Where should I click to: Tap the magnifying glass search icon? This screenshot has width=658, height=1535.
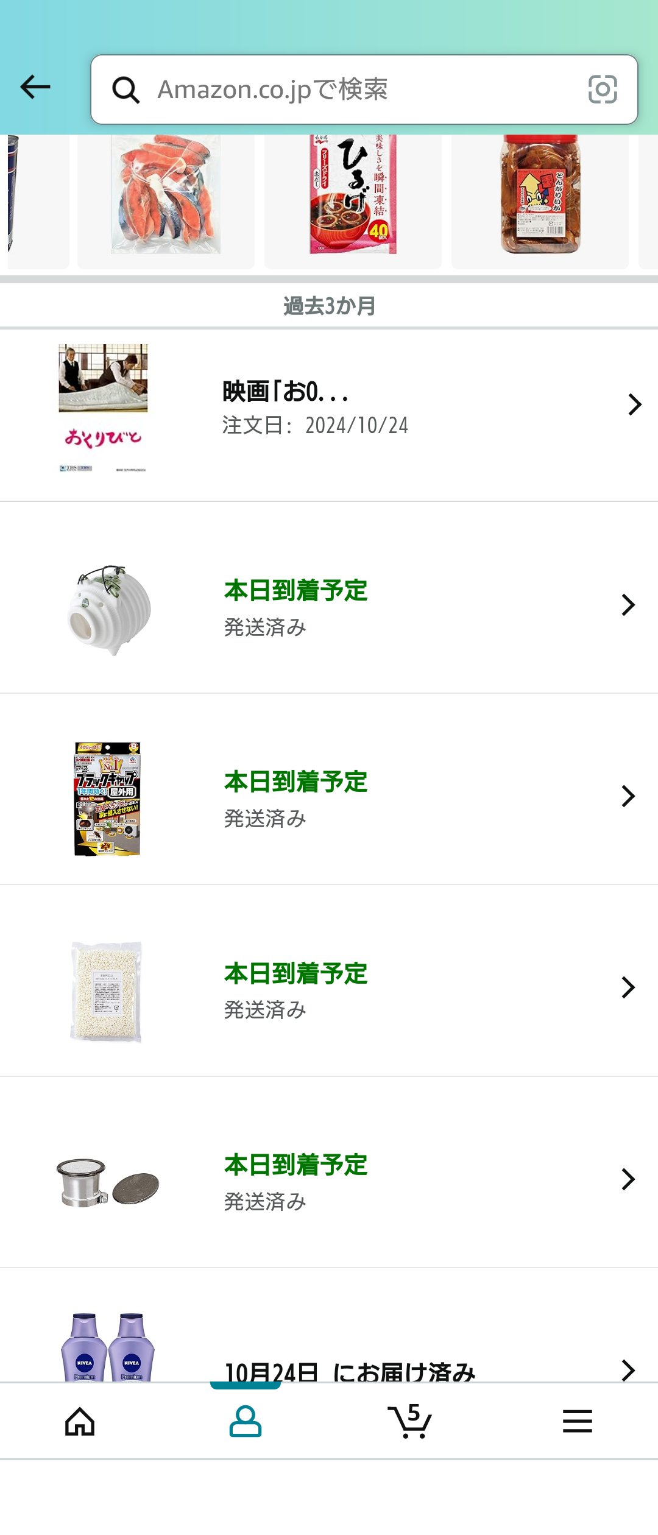click(x=126, y=90)
